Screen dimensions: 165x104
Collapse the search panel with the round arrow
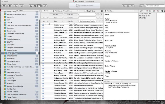[x=102, y=11]
